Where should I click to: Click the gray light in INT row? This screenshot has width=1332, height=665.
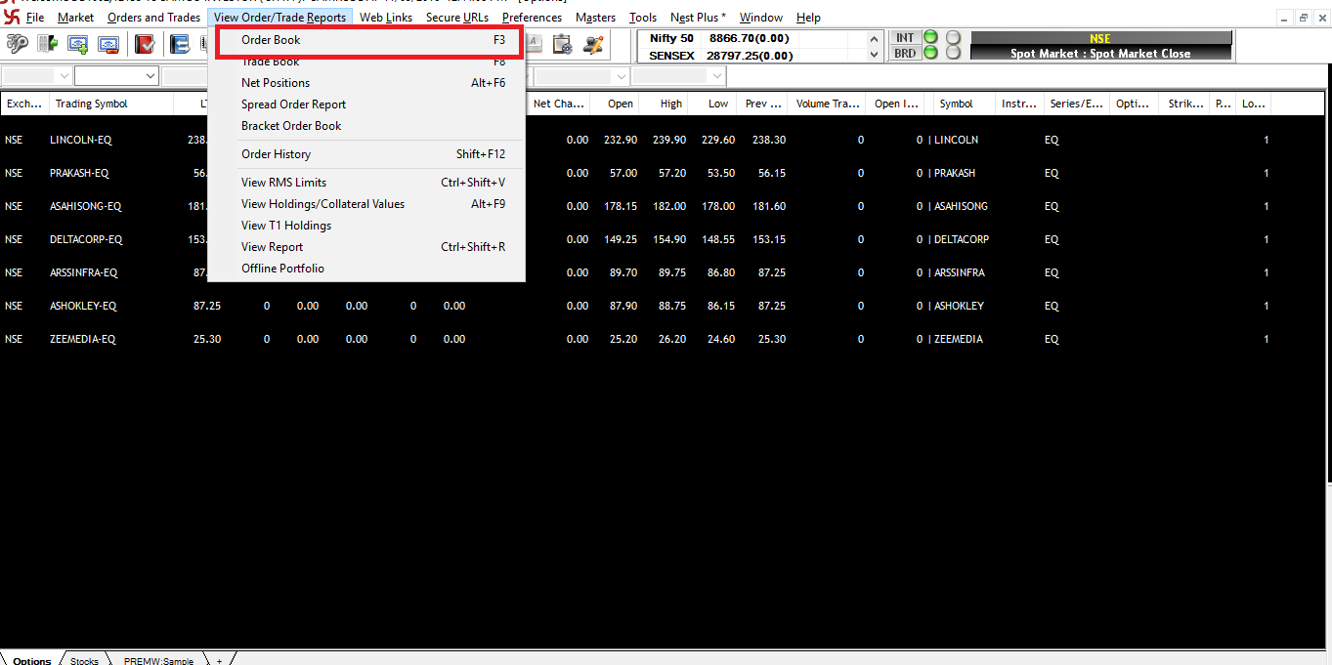[953, 37]
